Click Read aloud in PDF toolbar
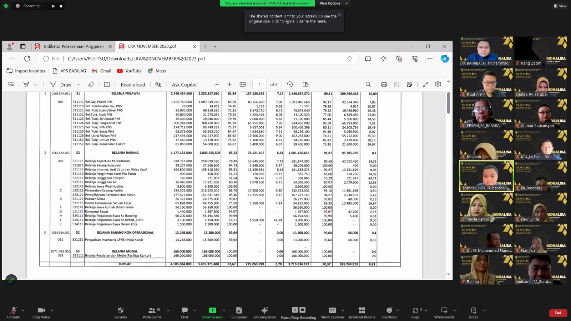The width and height of the screenshot is (571, 321). (133, 85)
